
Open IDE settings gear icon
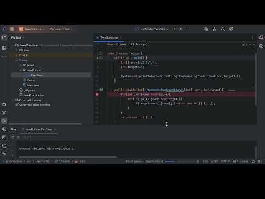(x=231, y=29)
